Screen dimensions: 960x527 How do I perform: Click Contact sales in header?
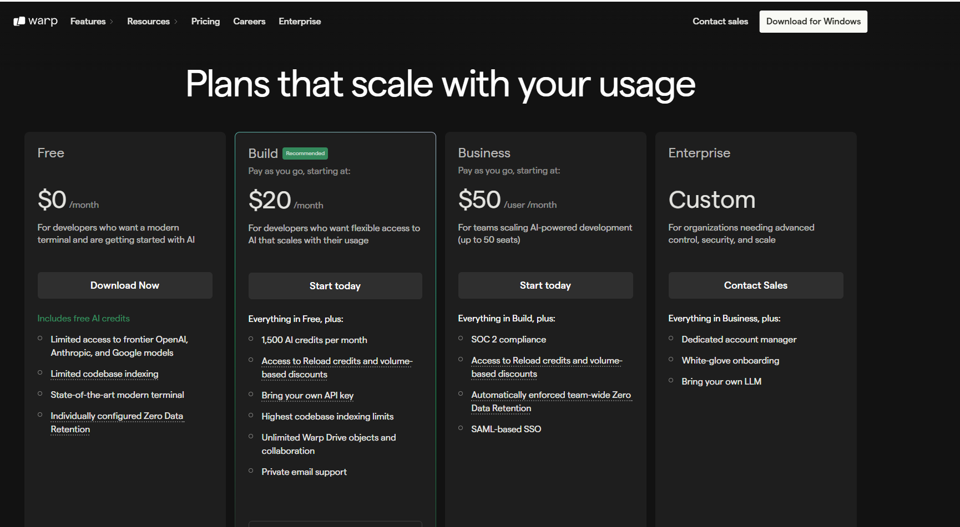[720, 21]
